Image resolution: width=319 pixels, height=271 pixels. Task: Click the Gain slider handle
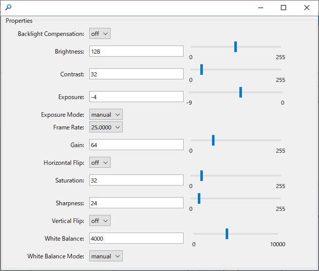pyautogui.click(x=213, y=141)
